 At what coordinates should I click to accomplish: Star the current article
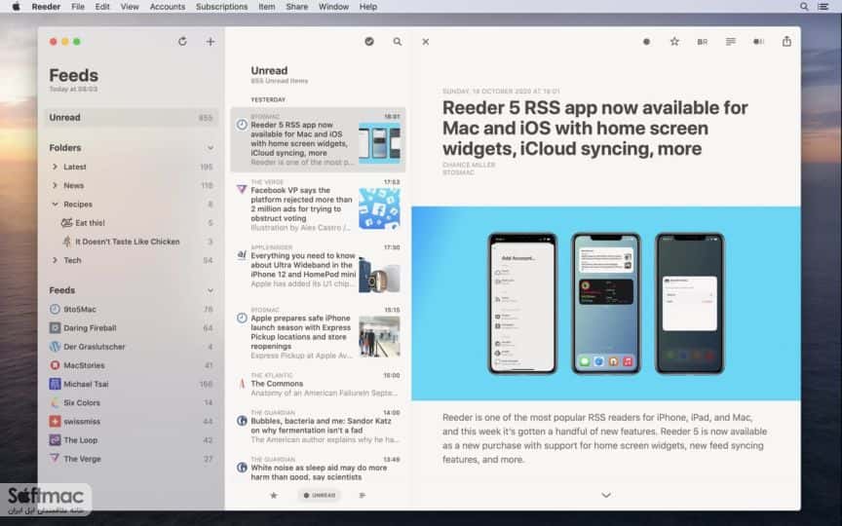tap(674, 41)
